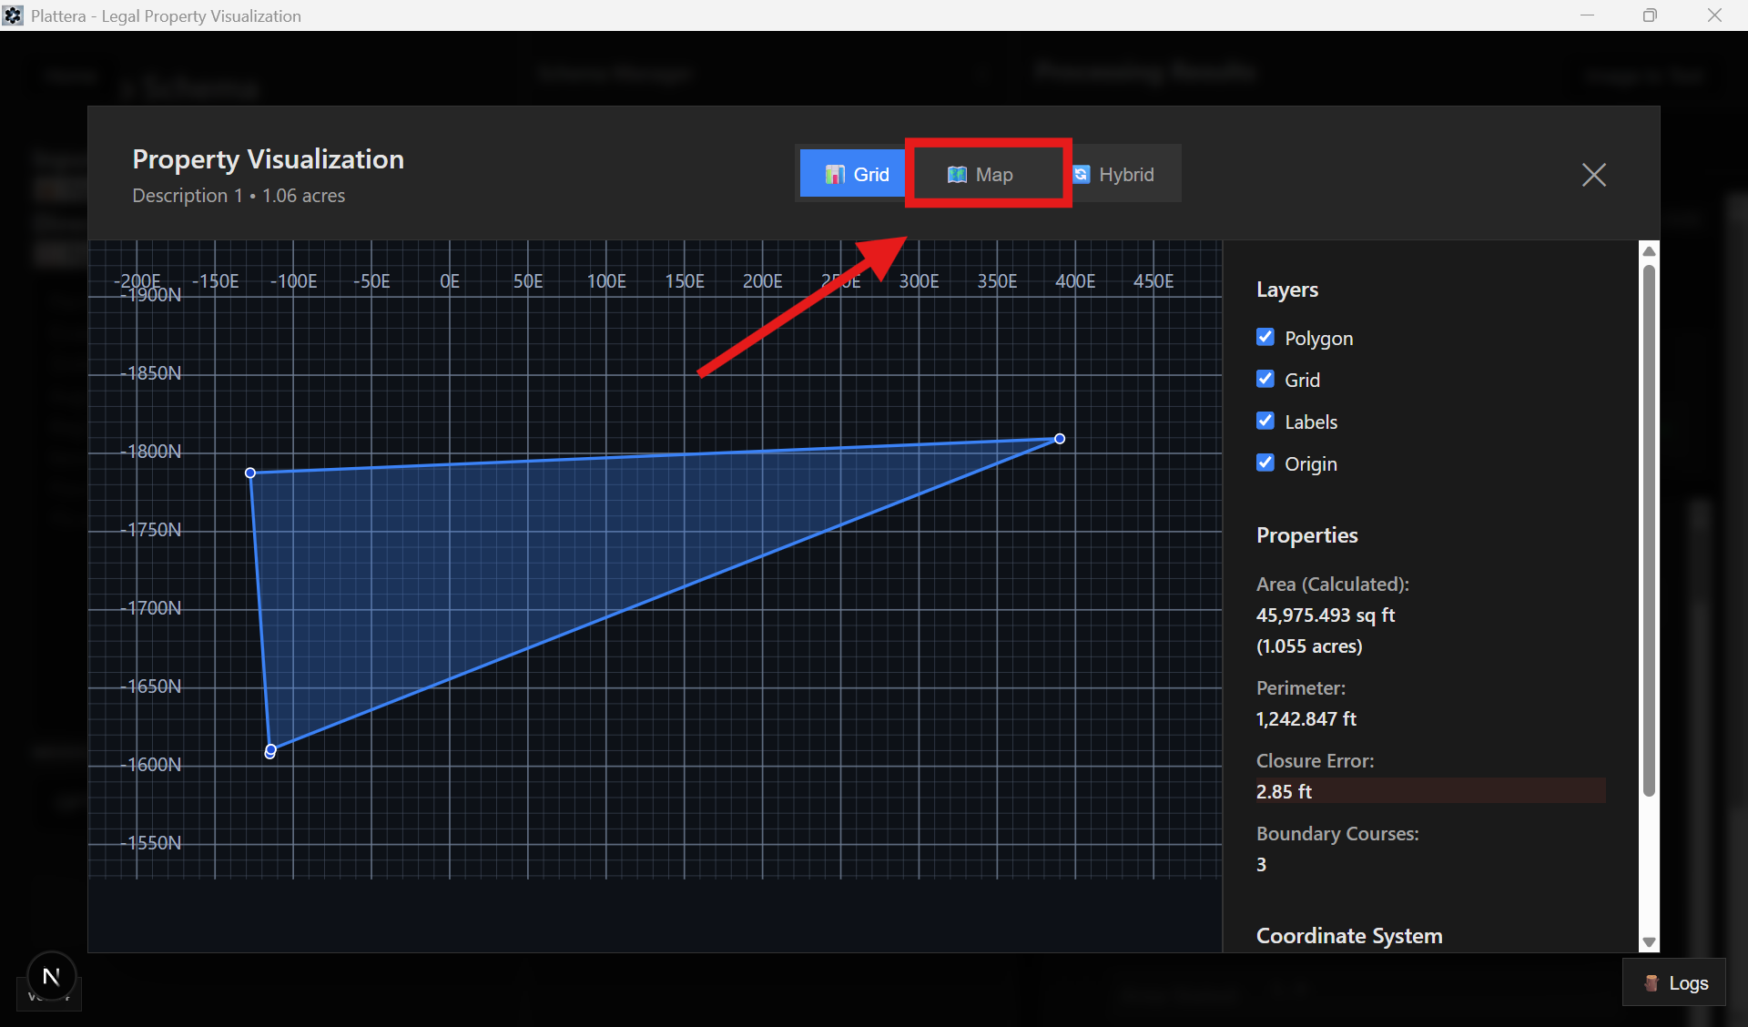Open the Logs panel
This screenshot has width=1748, height=1027.
click(1675, 982)
